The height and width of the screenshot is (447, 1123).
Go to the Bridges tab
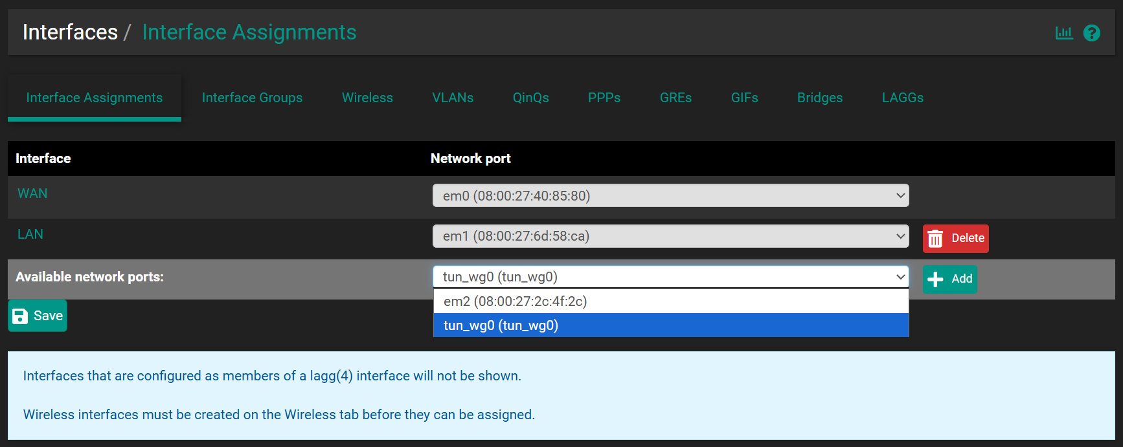820,98
